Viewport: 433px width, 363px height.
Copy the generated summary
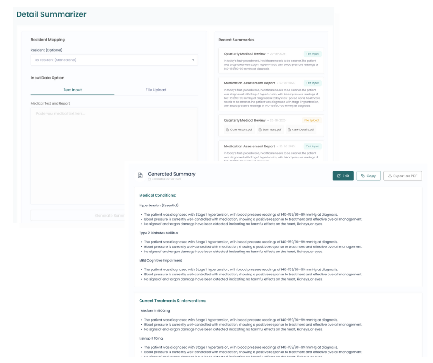tap(368, 176)
